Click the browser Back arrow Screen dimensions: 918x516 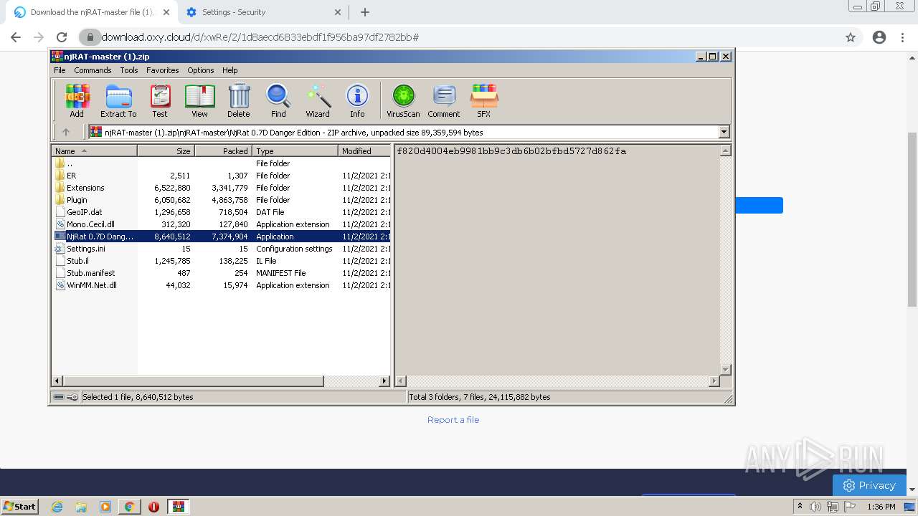pyautogui.click(x=16, y=37)
